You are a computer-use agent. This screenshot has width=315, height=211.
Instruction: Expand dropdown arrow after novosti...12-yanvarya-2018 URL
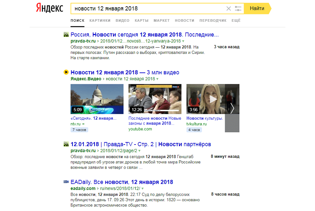tap(183, 41)
